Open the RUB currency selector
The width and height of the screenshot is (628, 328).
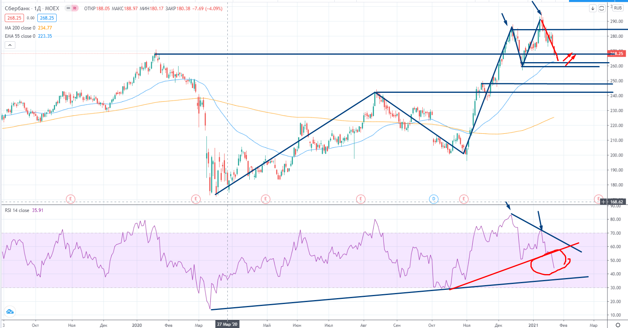(618, 8)
